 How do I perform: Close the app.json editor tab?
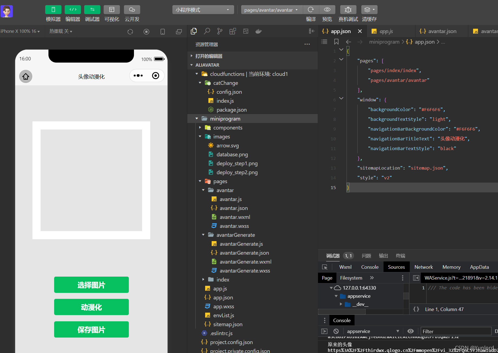(x=360, y=31)
